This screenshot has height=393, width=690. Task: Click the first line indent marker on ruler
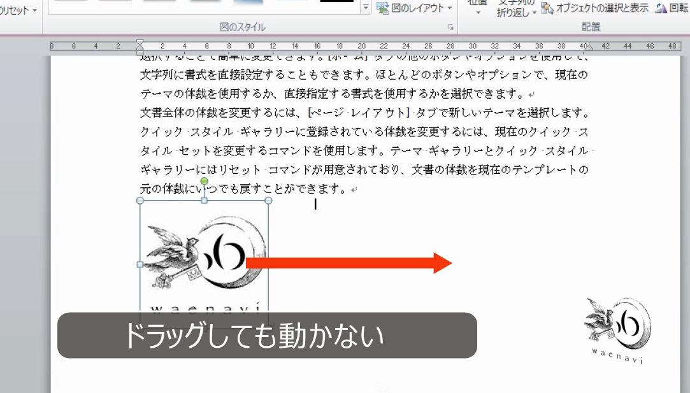[140, 43]
